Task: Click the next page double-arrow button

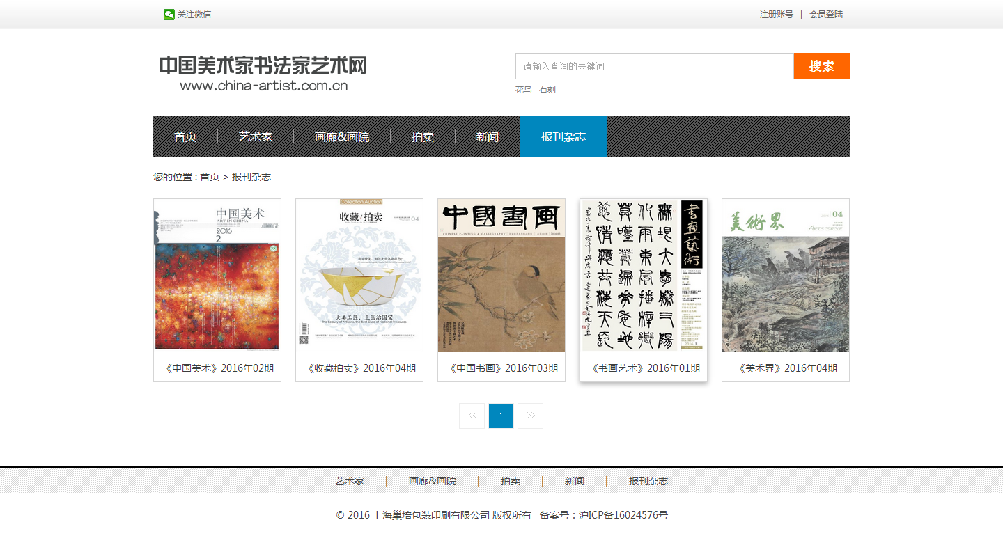Action: coord(530,416)
